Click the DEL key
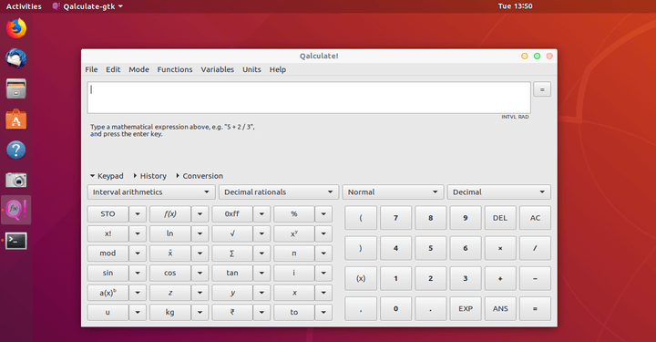The width and height of the screenshot is (656, 342). (500, 218)
